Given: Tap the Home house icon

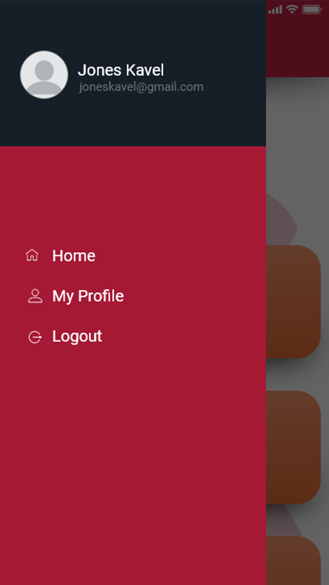Looking at the screenshot, I should 32,255.
